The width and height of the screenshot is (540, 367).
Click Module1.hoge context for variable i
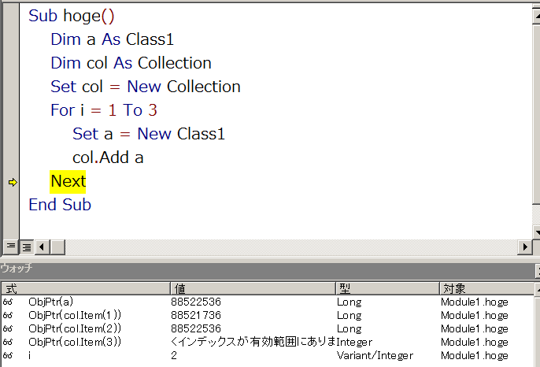point(474,355)
